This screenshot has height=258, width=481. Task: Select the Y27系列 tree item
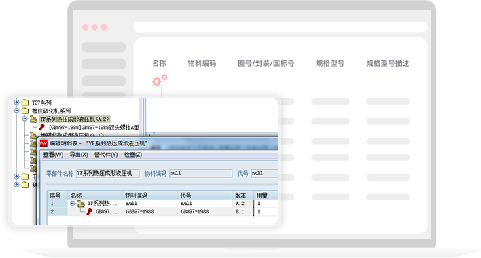point(41,103)
